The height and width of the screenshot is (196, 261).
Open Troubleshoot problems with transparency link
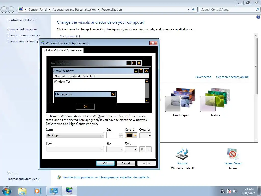tap(106, 177)
